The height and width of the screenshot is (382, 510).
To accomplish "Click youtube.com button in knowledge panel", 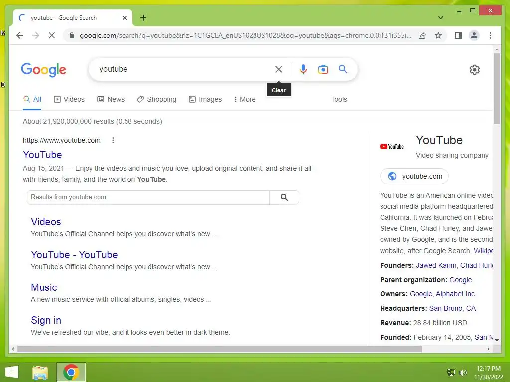I will (414, 176).
